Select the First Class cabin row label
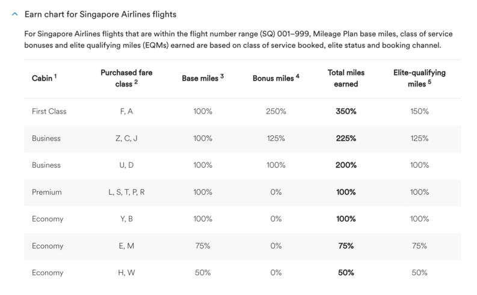 point(49,112)
